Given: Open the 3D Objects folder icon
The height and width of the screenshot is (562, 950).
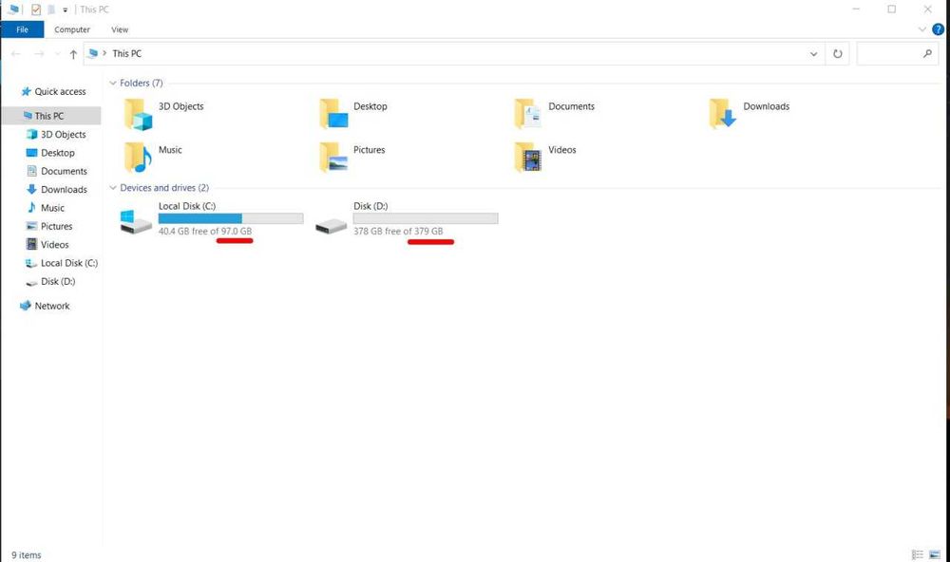Looking at the screenshot, I should tap(138, 114).
